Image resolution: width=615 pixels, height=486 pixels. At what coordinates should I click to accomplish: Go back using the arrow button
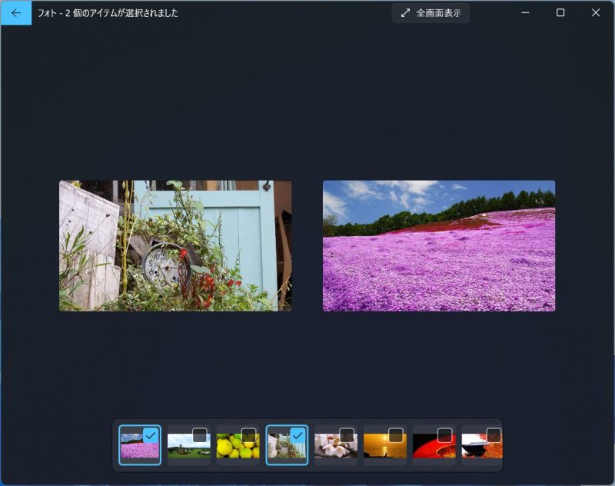click(x=16, y=12)
